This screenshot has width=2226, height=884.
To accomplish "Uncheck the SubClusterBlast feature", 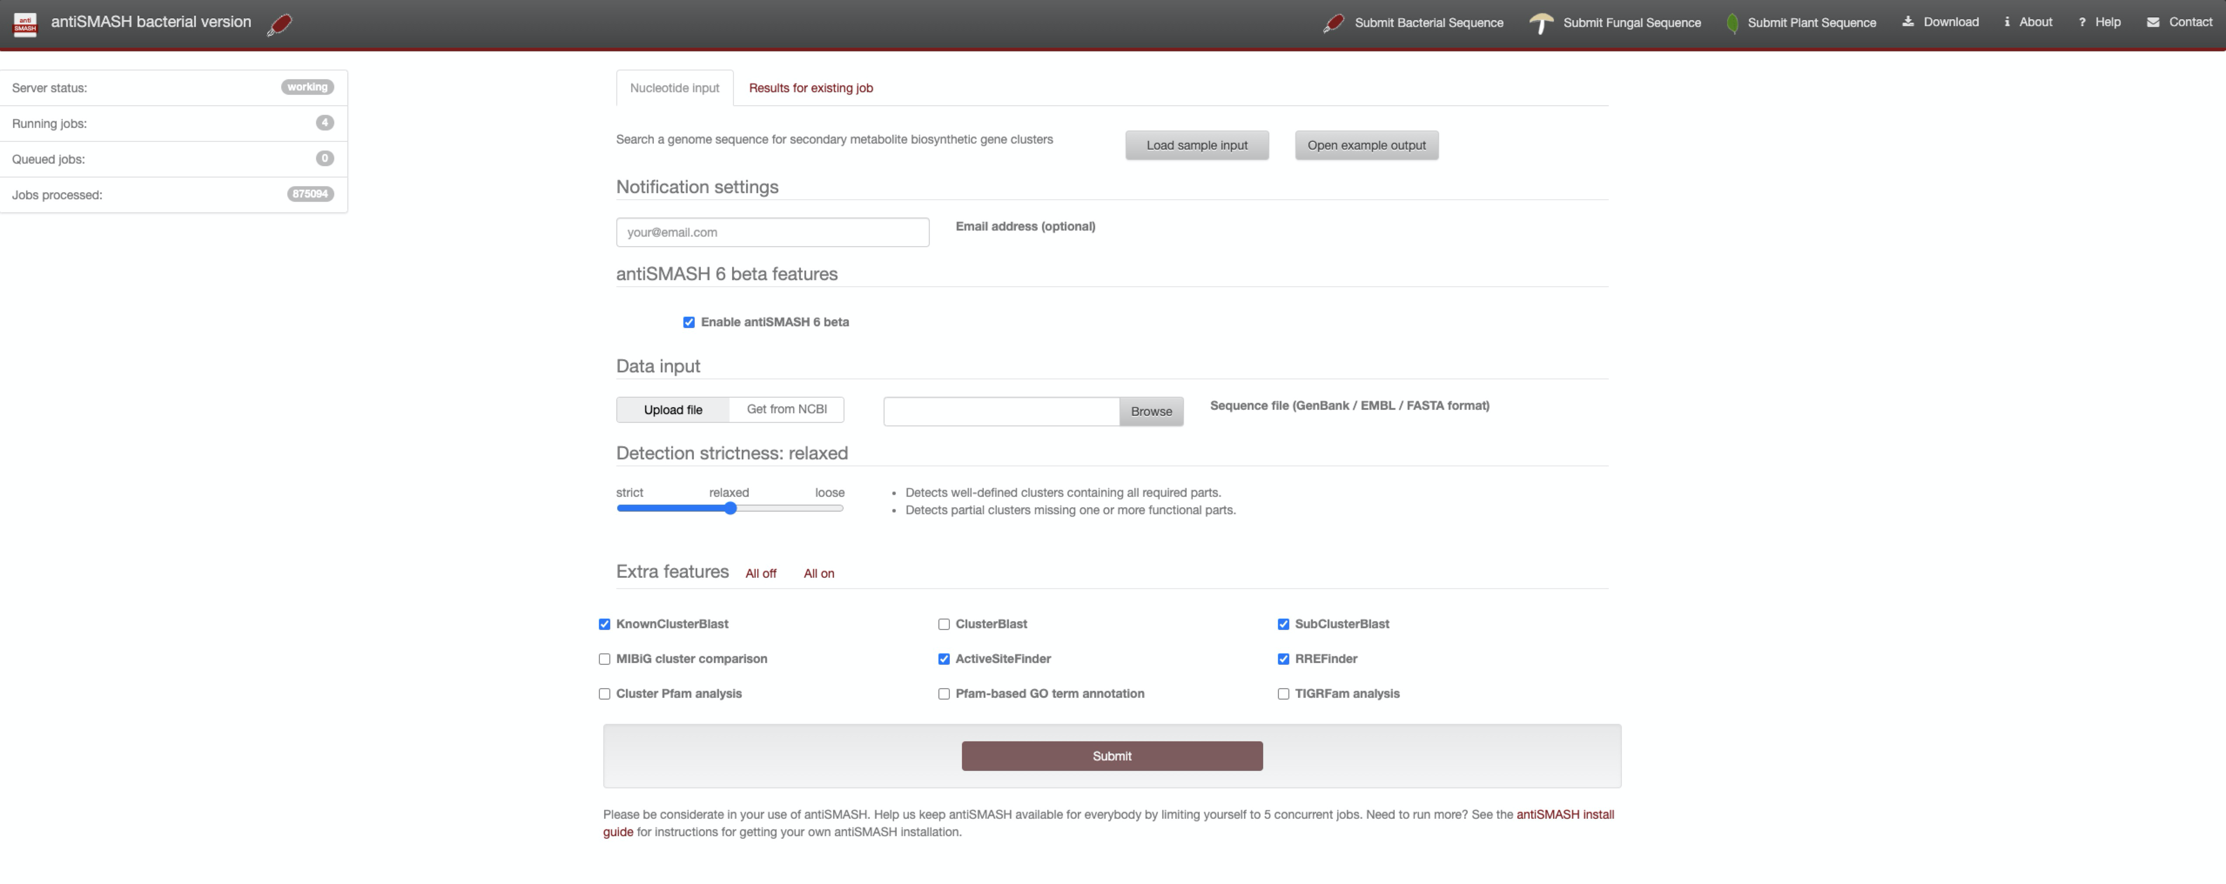I will (1283, 623).
